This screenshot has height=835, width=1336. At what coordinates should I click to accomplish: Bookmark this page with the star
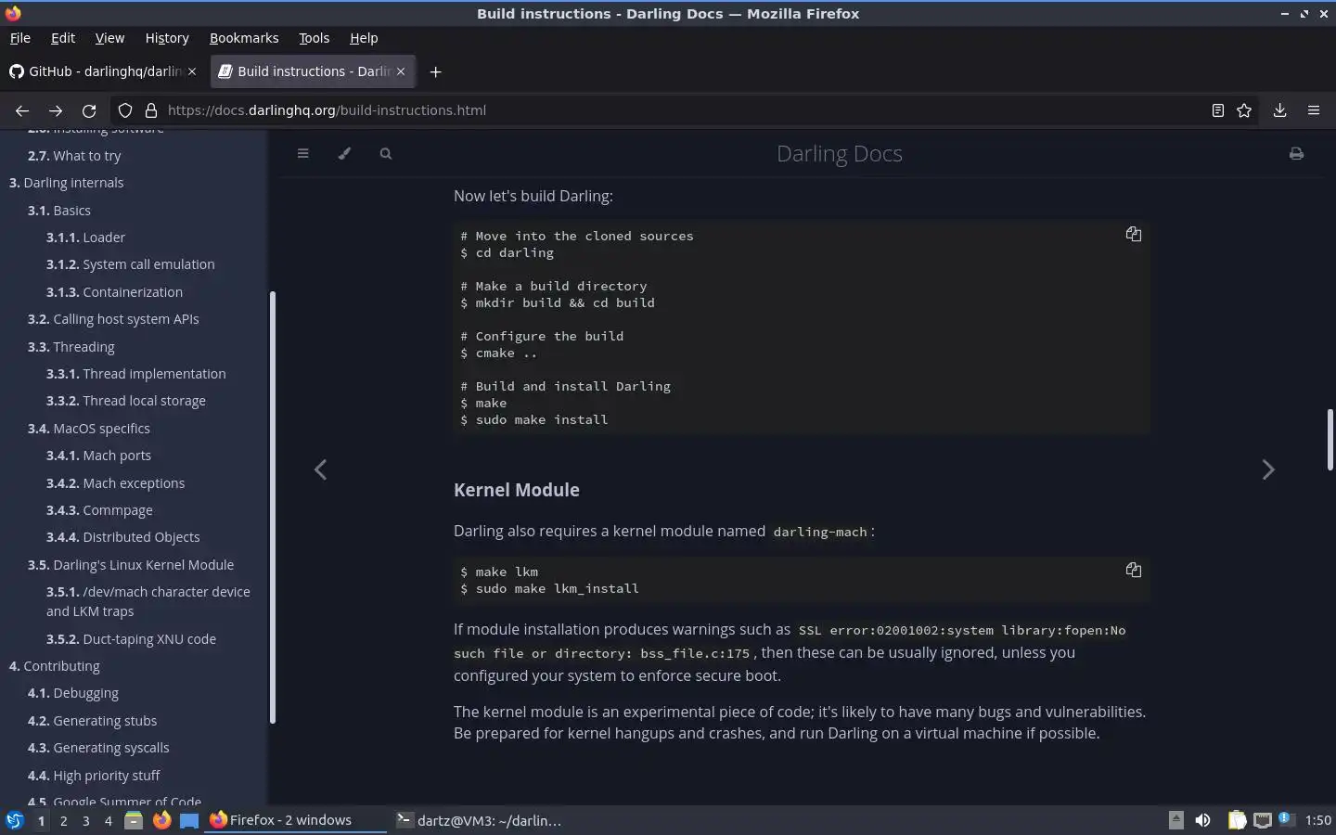[1244, 110]
